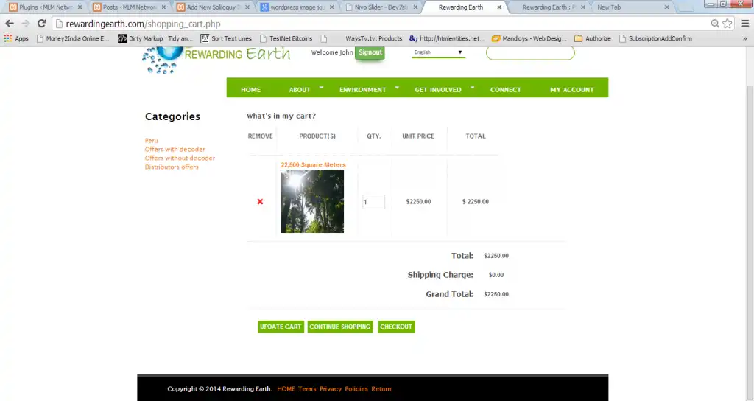Remove item with red X icon
Viewport: 754px width, 401px height.
260,202
